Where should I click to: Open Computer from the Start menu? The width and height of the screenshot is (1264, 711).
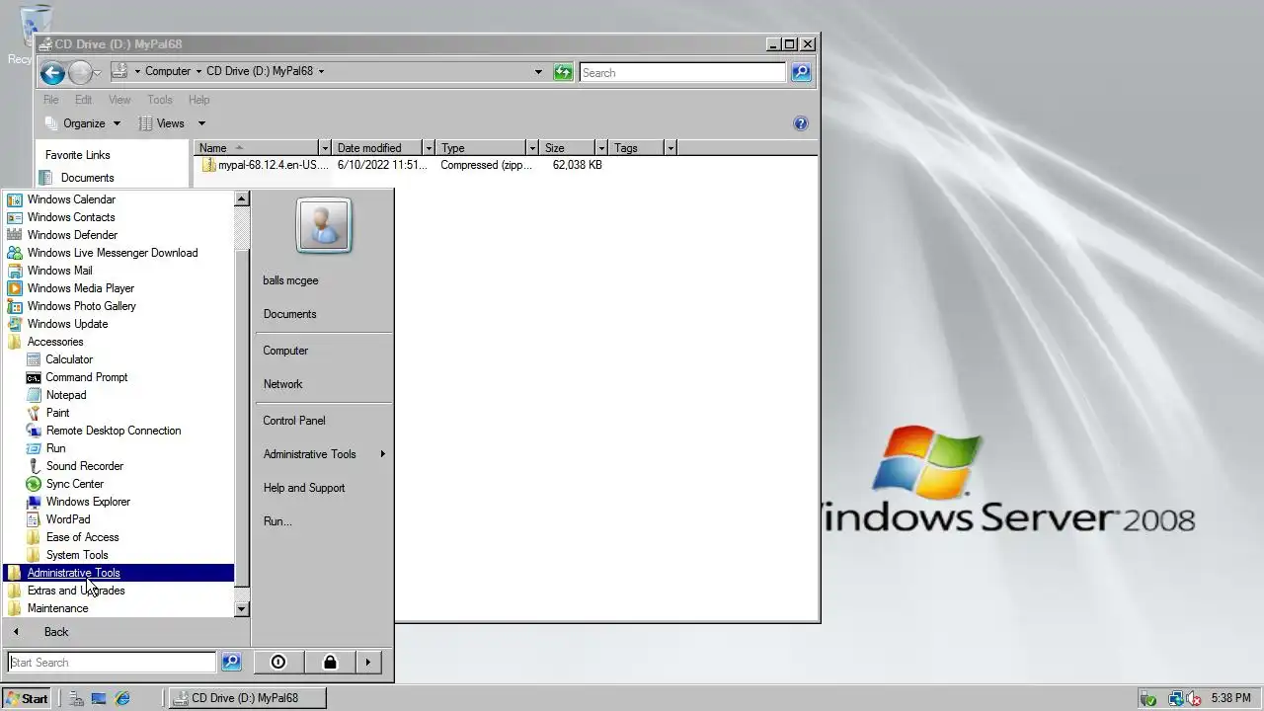[x=285, y=351]
